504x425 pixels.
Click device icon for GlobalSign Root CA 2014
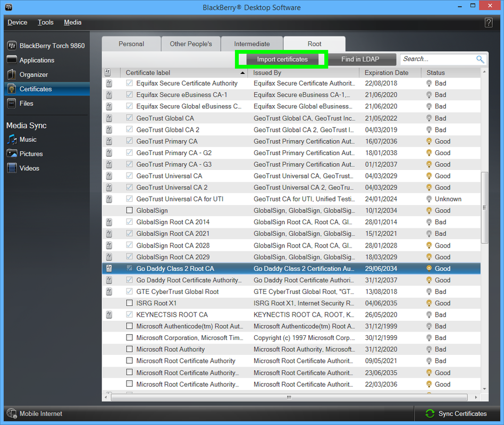point(110,222)
